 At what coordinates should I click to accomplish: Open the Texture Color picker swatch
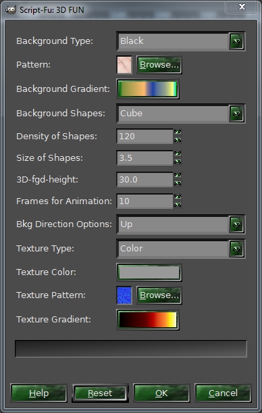pos(149,272)
